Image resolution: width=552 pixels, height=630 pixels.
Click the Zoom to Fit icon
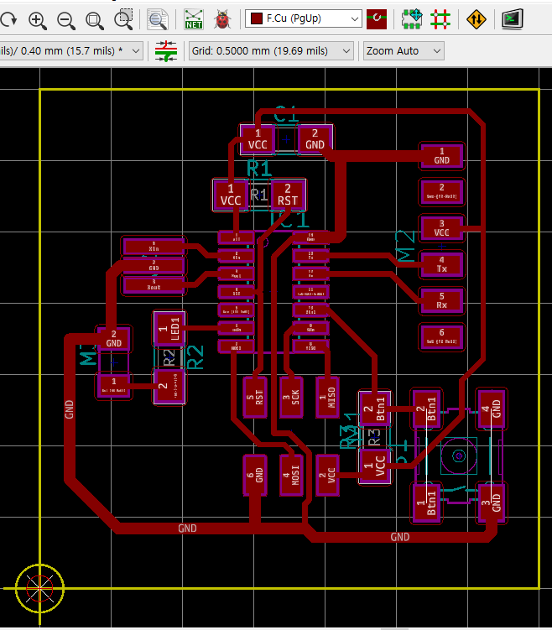(x=95, y=19)
